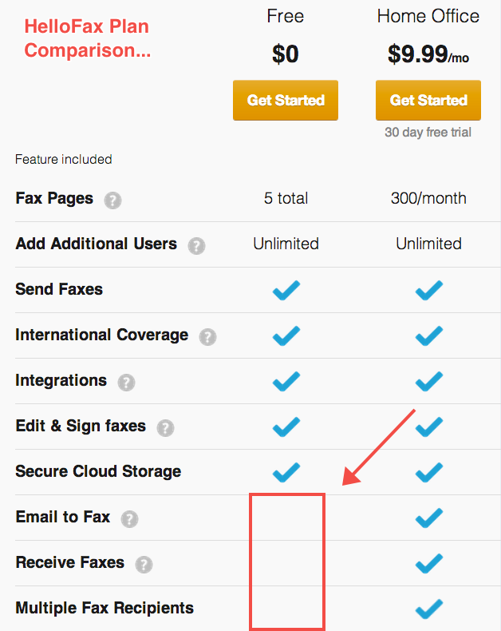
Task: Click the 'Feature included' label
Action: point(64,160)
